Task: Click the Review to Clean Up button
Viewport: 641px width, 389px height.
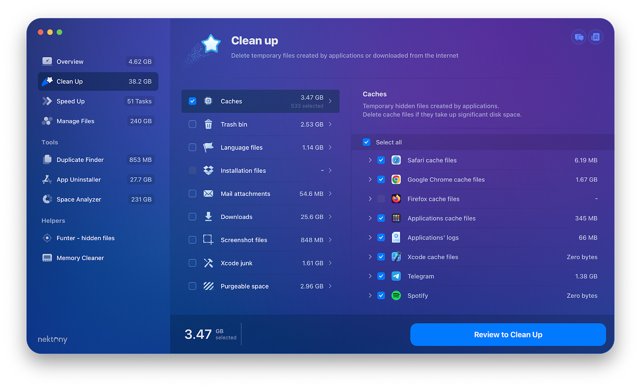Action: [508, 334]
